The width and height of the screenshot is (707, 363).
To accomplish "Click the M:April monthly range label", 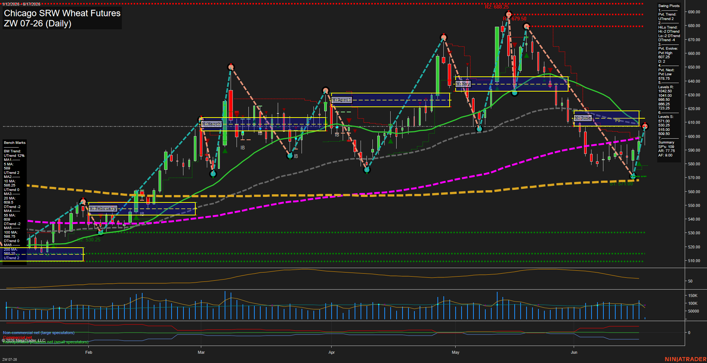I will pos(342,100).
